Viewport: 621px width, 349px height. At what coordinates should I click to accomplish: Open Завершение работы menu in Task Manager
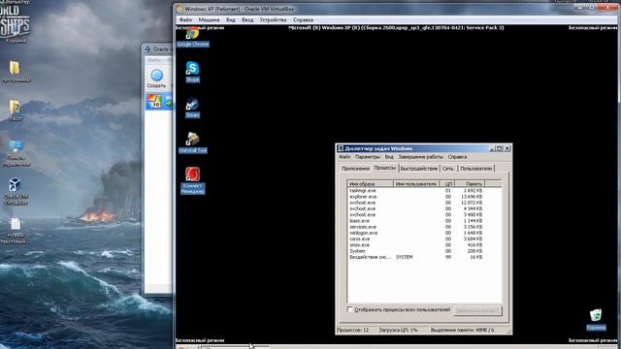[x=420, y=157]
